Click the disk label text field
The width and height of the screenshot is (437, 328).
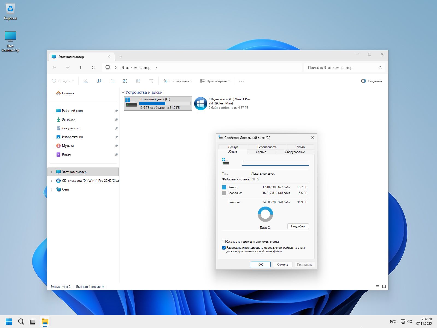tap(275, 162)
